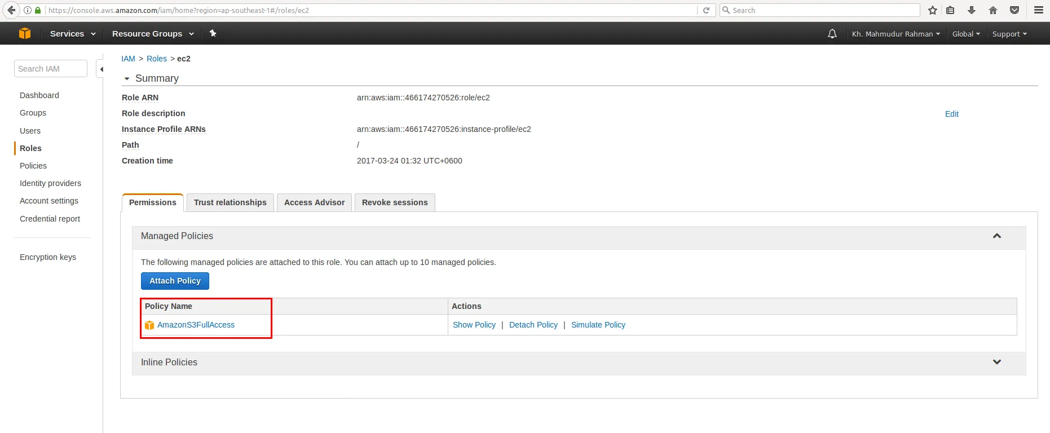Screen dimensions: 1050x433
Task: Open the browser downloads arrow
Action: click(972, 10)
